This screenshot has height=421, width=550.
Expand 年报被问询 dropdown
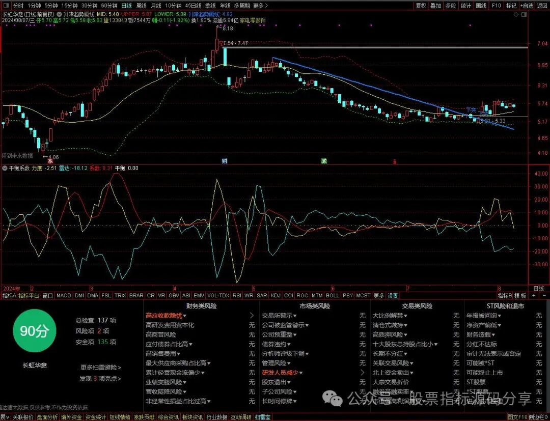[x=484, y=316]
